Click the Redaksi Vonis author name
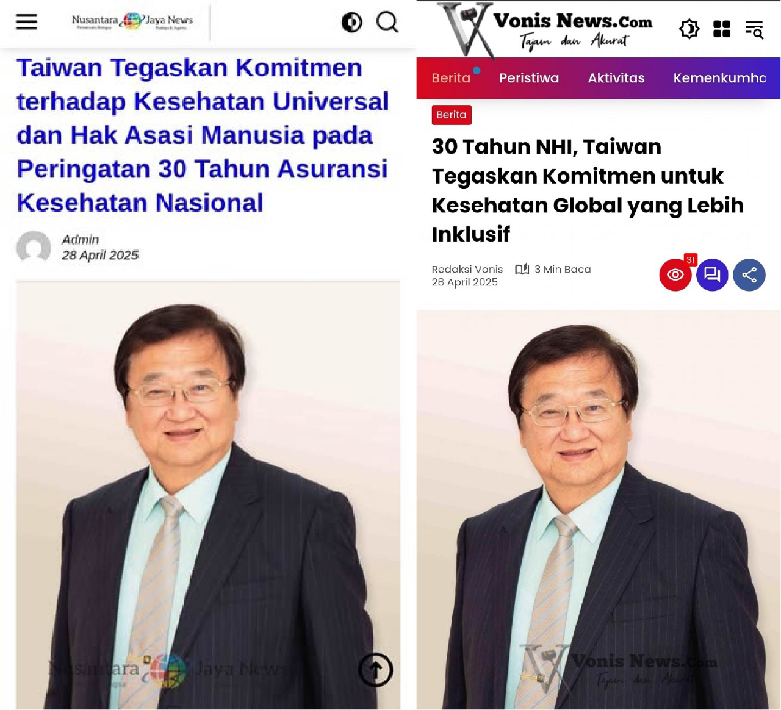This screenshot has width=781, height=710. [x=467, y=269]
